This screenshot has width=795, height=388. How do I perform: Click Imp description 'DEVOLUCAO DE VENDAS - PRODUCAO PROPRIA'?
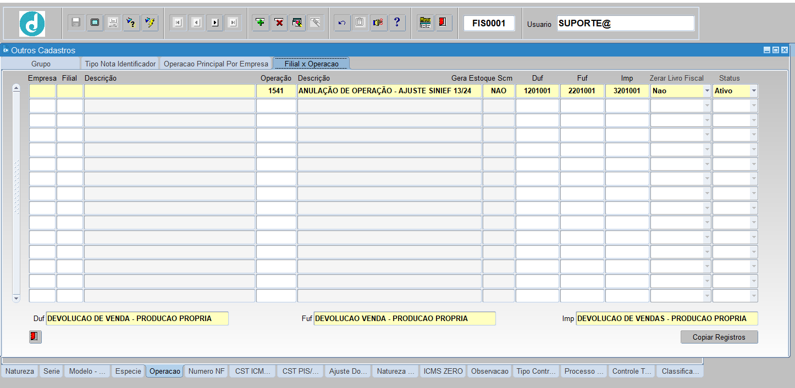[x=667, y=318]
